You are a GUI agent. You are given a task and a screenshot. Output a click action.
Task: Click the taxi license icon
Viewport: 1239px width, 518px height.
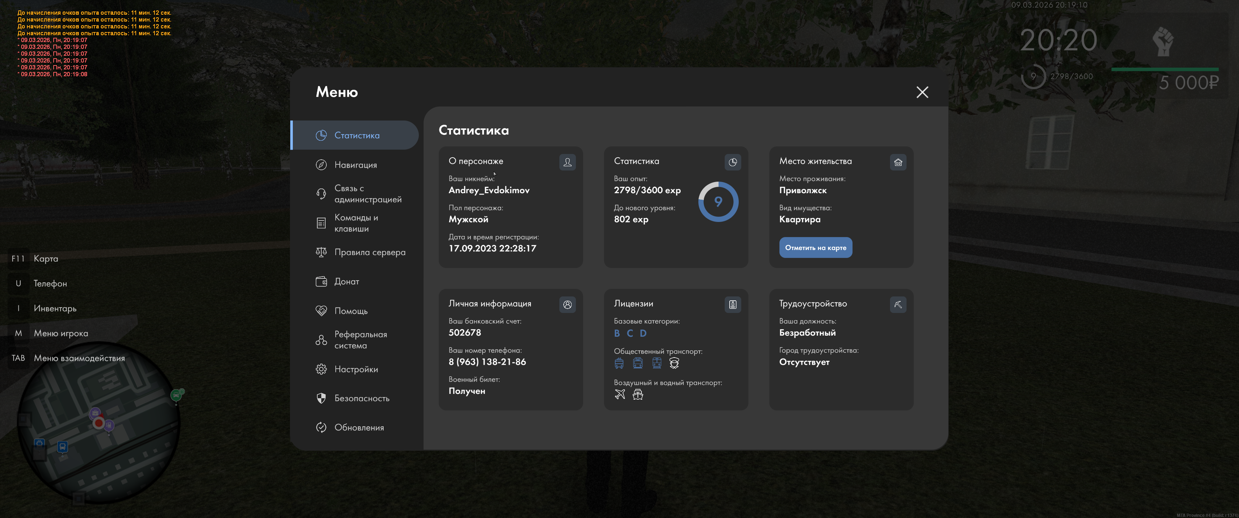tap(674, 363)
